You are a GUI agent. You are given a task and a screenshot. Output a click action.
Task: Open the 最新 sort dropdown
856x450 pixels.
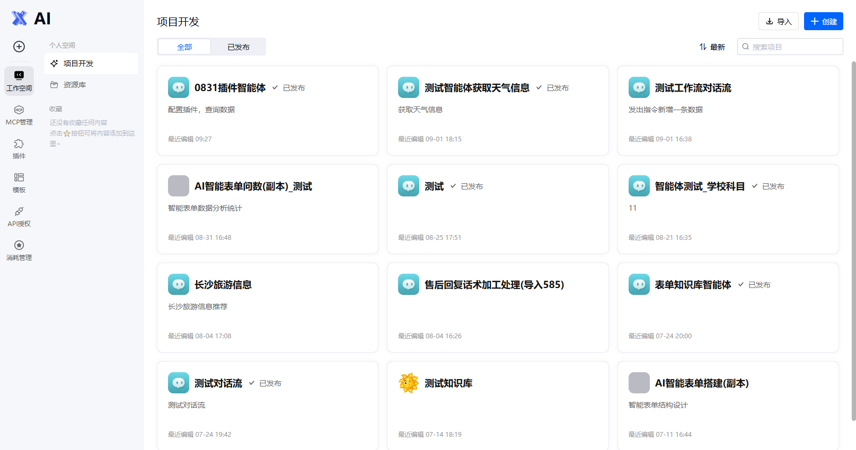coord(712,47)
